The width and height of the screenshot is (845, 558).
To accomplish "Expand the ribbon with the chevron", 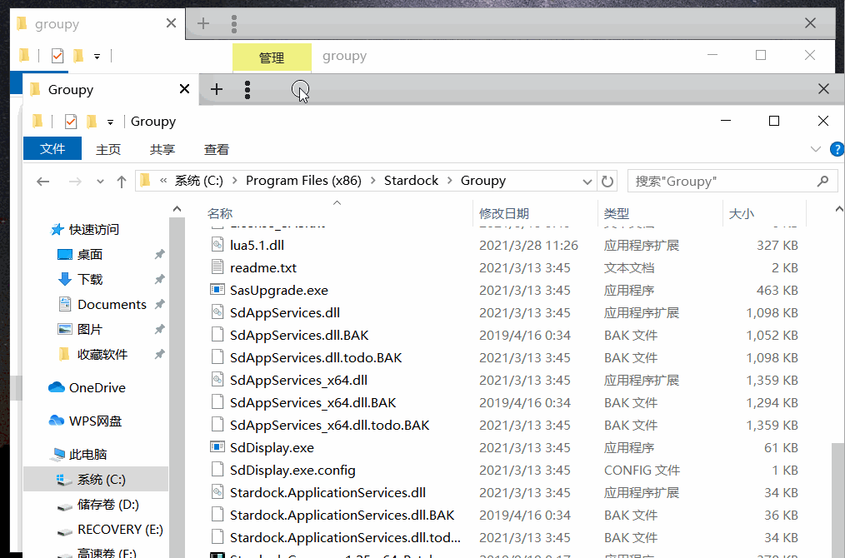I will pos(815,149).
